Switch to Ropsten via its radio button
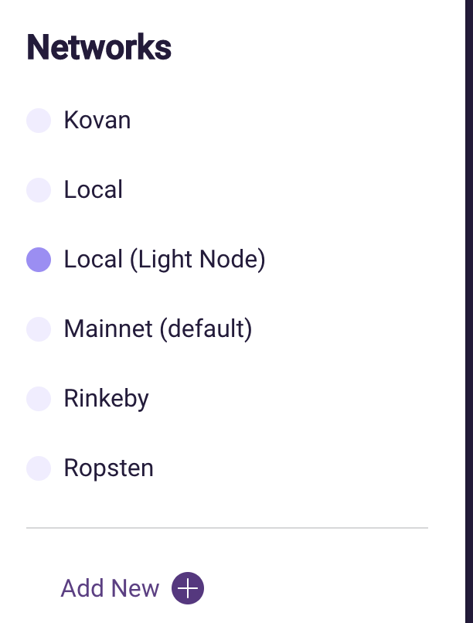This screenshot has height=623, width=473. click(39, 468)
